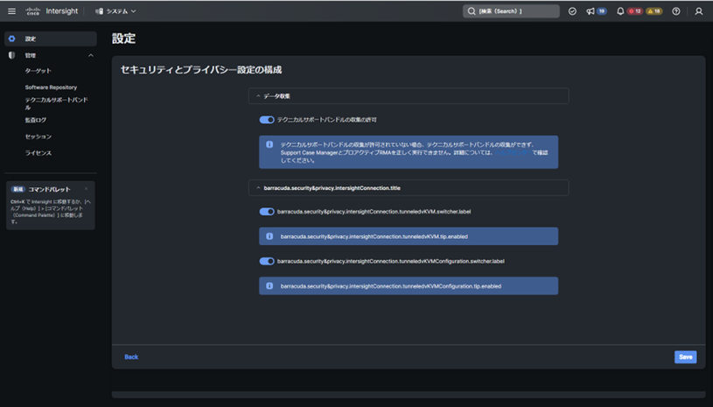Open Software Repository in the sidebar
Viewport: 713px width, 407px height.
tap(51, 88)
